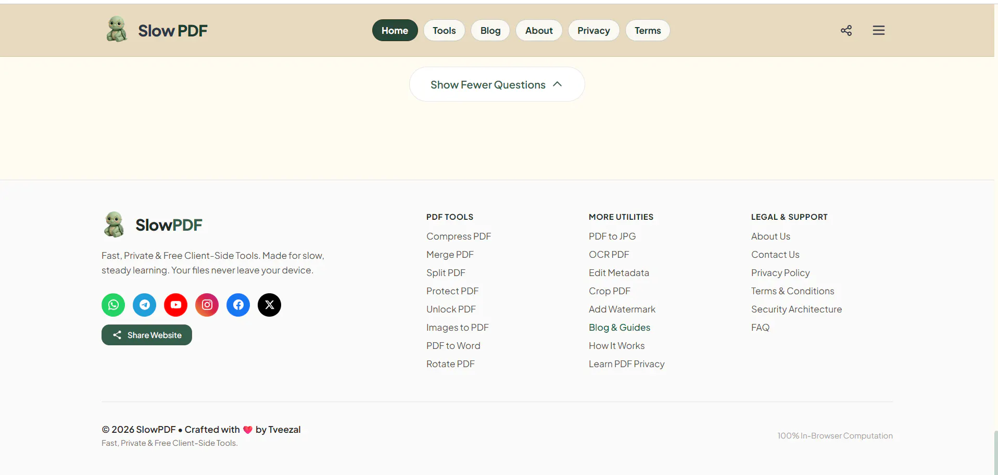Screen dimensions: 998x475
Task: Open the Compress PDF link
Action: click(x=459, y=236)
